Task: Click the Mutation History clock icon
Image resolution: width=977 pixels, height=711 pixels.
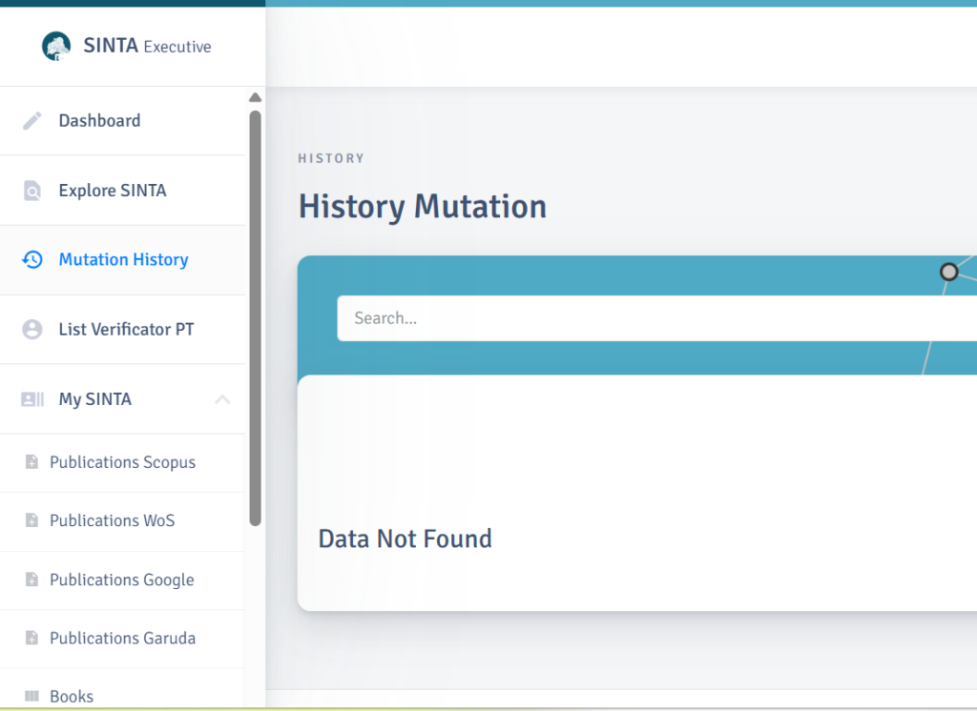Action: [31, 259]
